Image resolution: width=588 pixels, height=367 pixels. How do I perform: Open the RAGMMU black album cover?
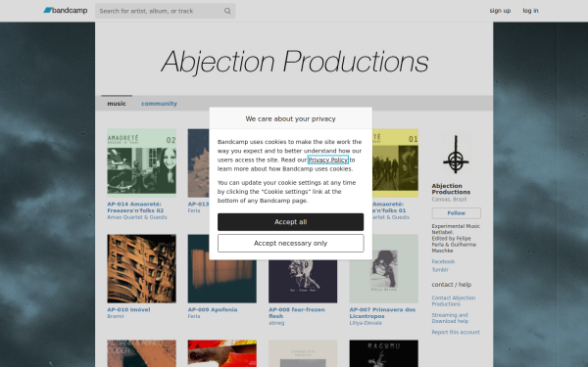click(x=384, y=353)
